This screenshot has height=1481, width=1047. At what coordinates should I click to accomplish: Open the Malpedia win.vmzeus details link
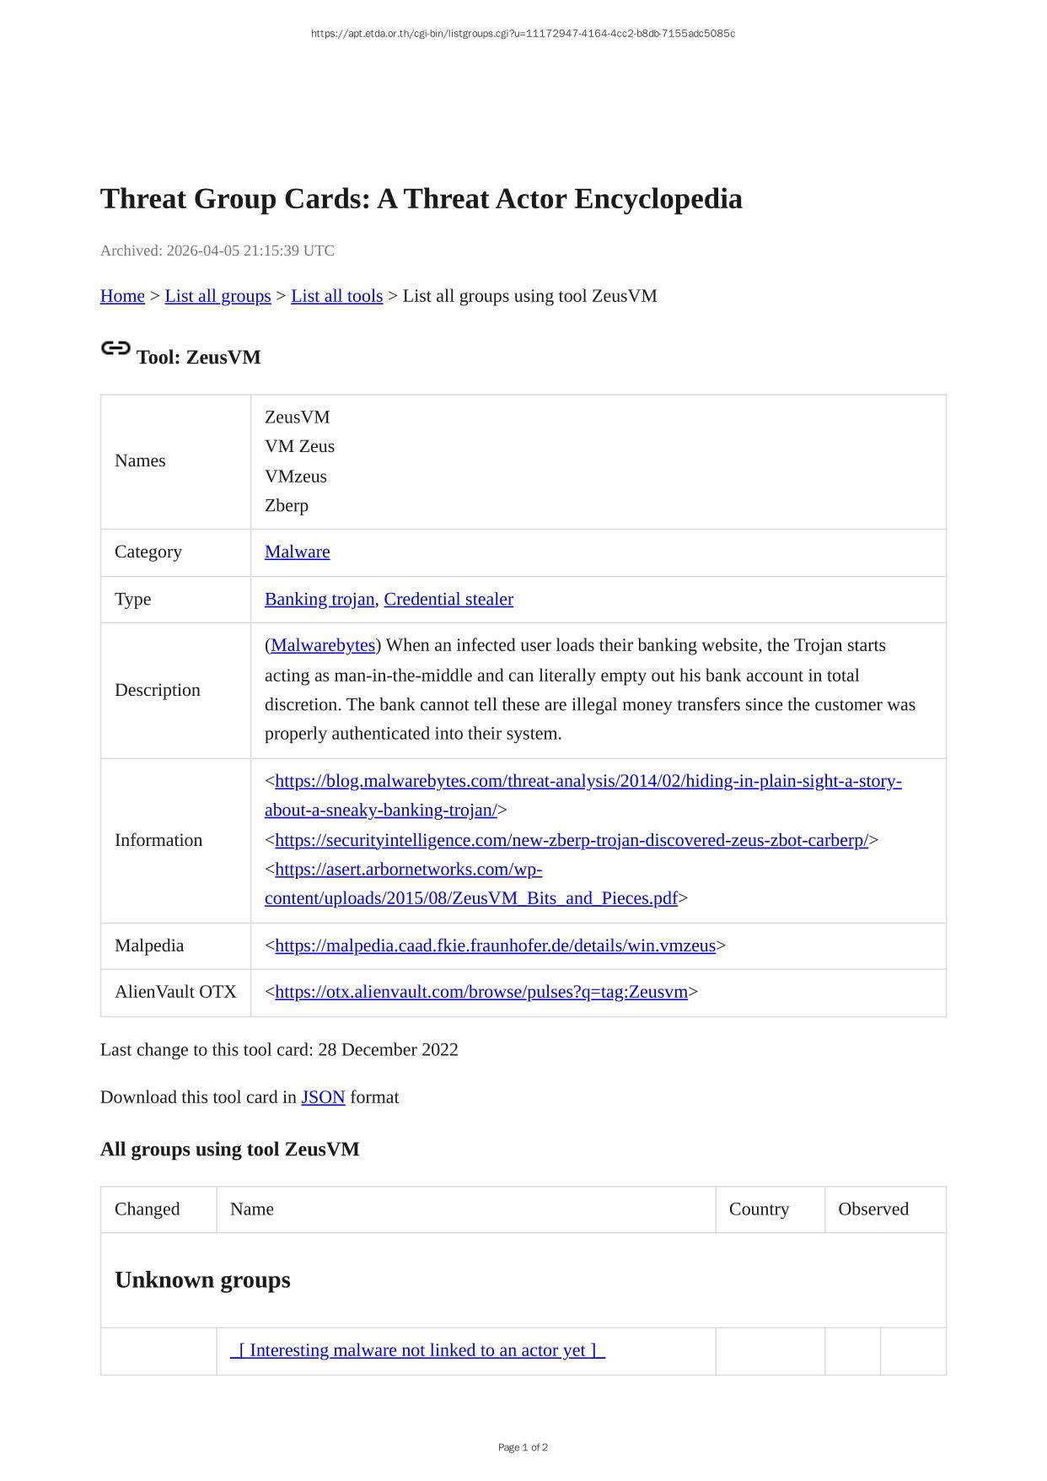(x=495, y=946)
